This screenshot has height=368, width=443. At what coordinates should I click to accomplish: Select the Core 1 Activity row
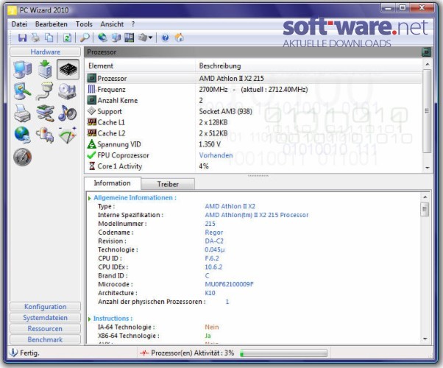point(253,166)
